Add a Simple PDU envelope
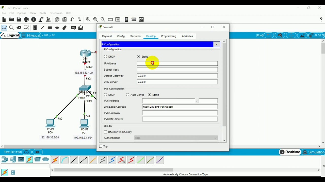 [73, 28]
